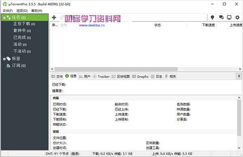Toggle detail pane with double-chevron button
The image size is (243, 157).
point(239,76)
